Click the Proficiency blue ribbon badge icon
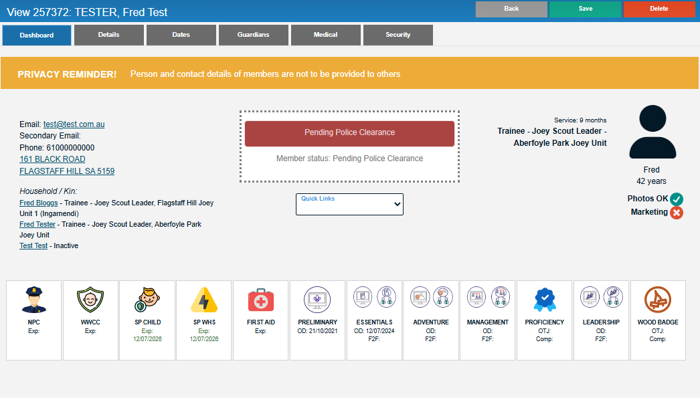 (x=544, y=300)
